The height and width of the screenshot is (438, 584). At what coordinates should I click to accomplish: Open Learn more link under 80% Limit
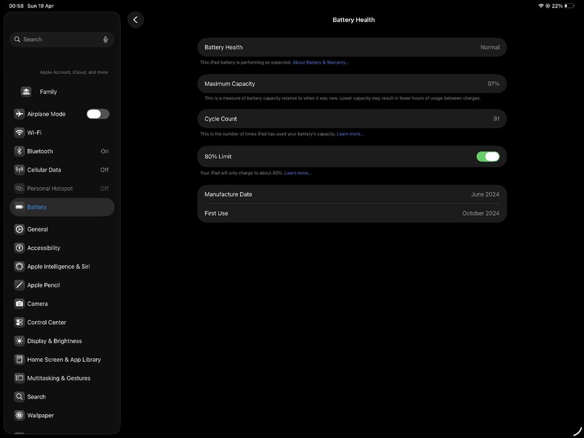pos(298,173)
